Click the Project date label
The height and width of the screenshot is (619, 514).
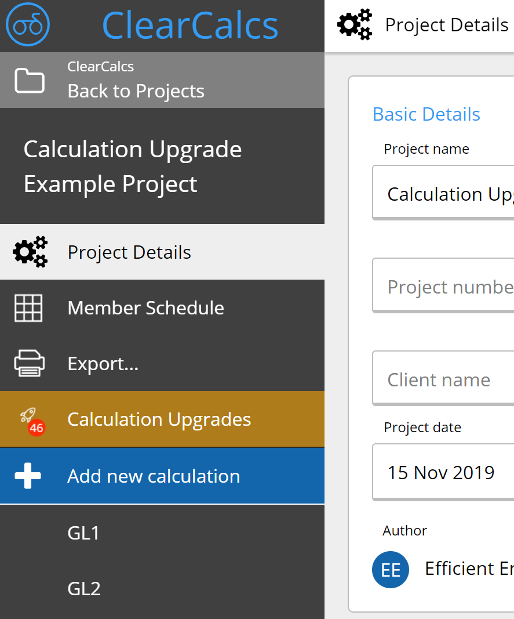click(x=422, y=428)
